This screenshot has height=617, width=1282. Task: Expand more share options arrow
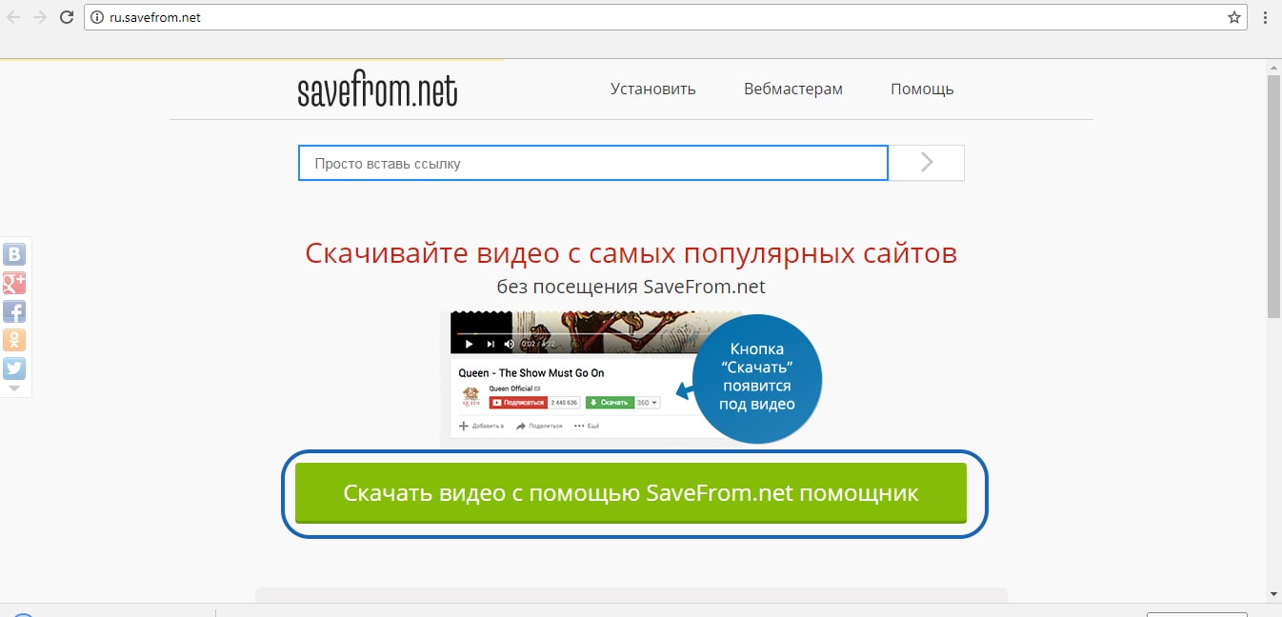pyautogui.click(x=14, y=388)
